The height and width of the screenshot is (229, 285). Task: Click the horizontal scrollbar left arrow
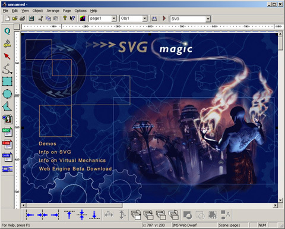pyautogui.click(x=24, y=205)
